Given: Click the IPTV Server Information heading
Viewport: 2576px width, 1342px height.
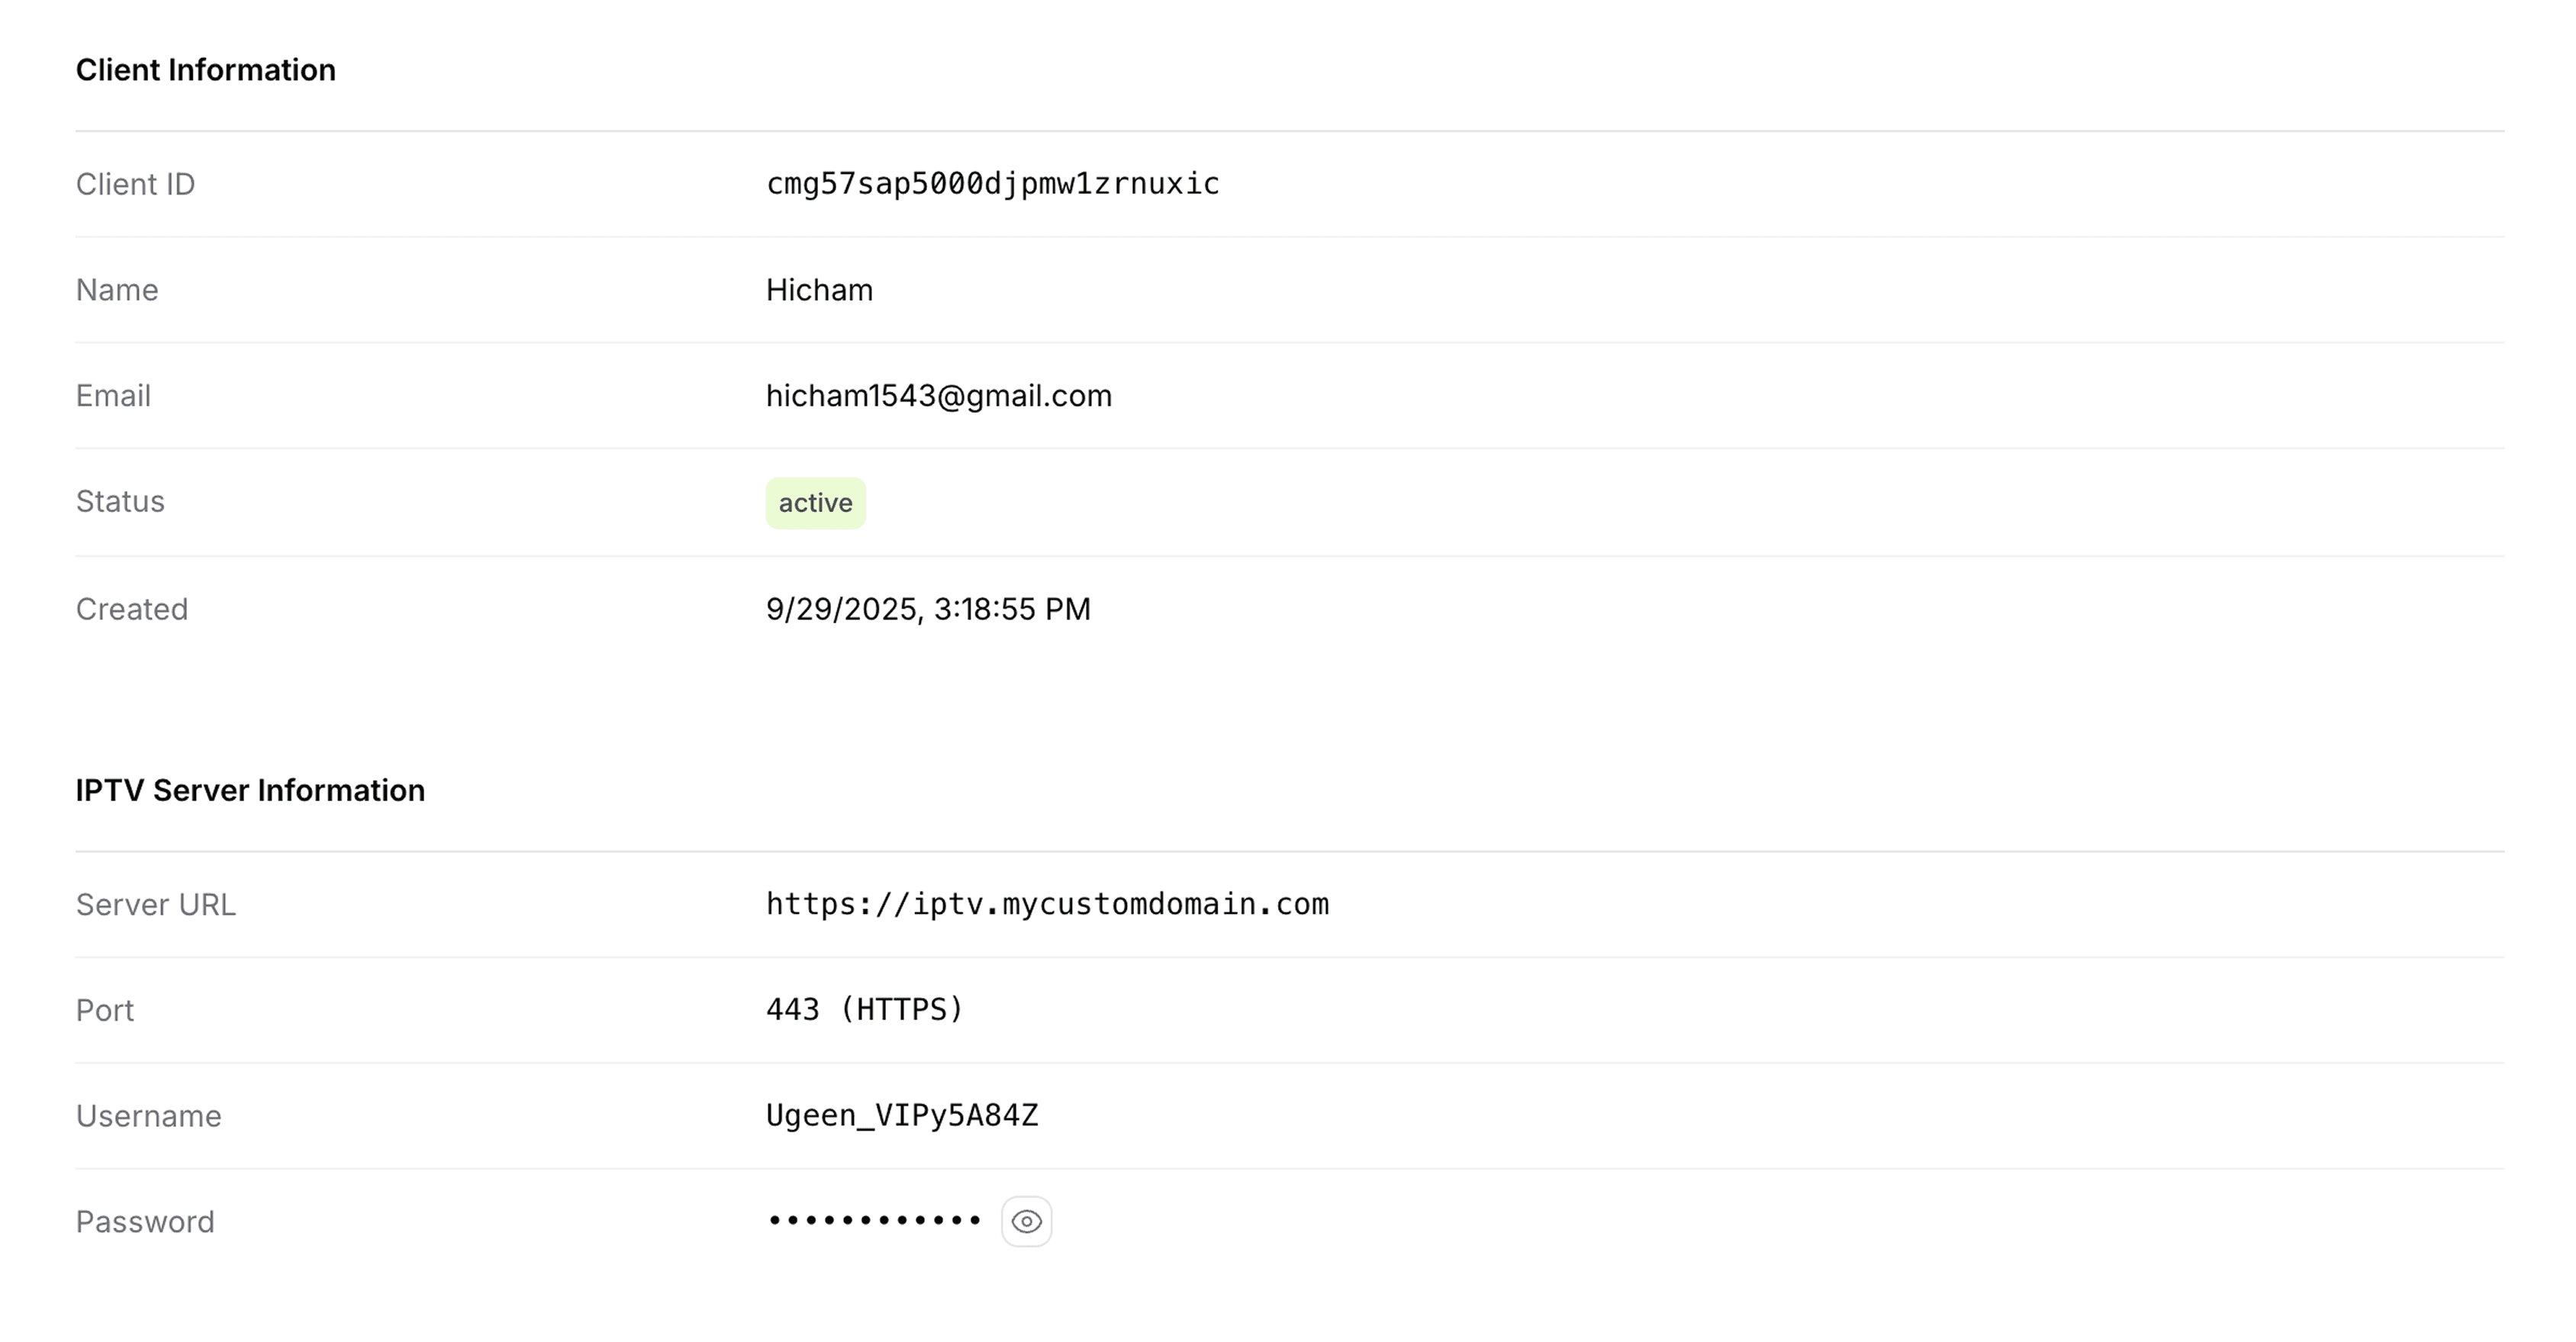Looking at the screenshot, I should click(x=250, y=790).
